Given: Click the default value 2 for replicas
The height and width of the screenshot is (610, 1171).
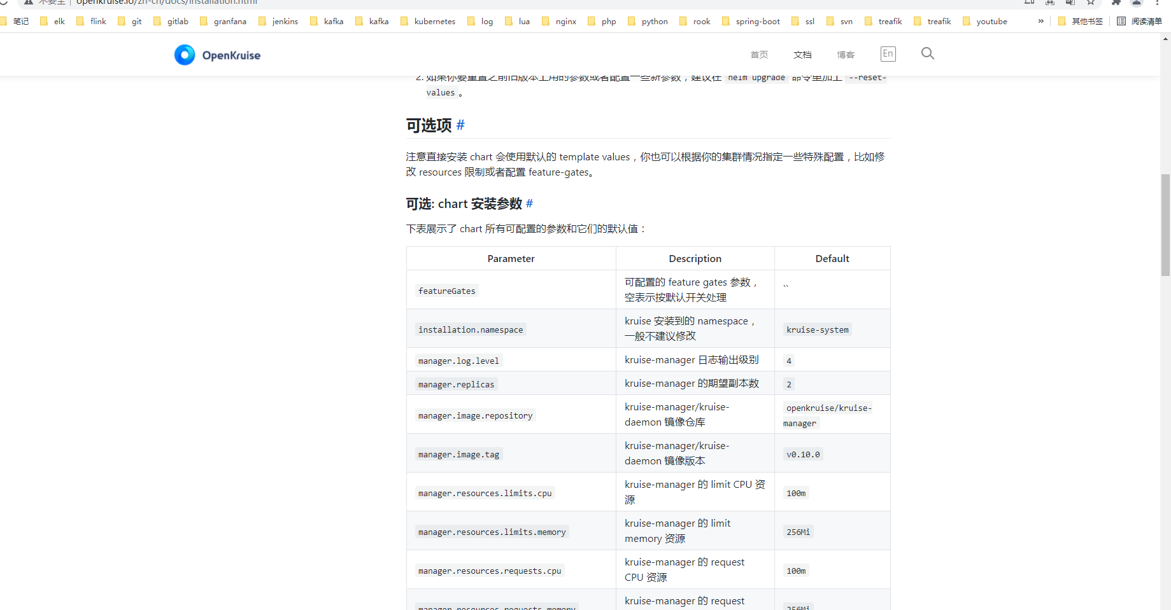Looking at the screenshot, I should 789,384.
